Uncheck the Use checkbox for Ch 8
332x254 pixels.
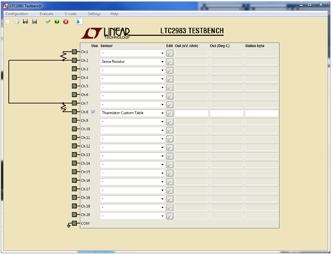click(93, 112)
